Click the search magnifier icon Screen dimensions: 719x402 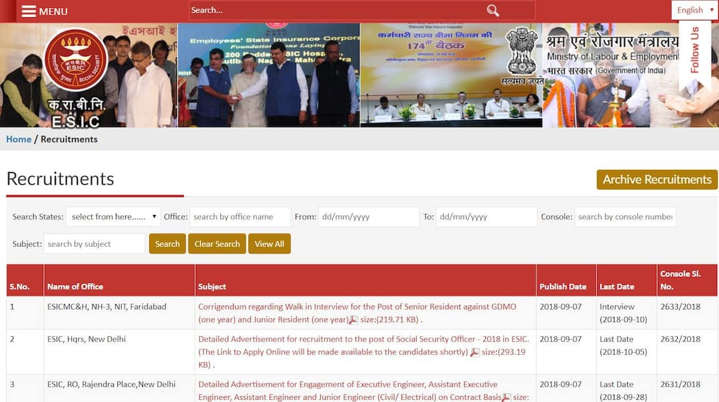[493, 11]
